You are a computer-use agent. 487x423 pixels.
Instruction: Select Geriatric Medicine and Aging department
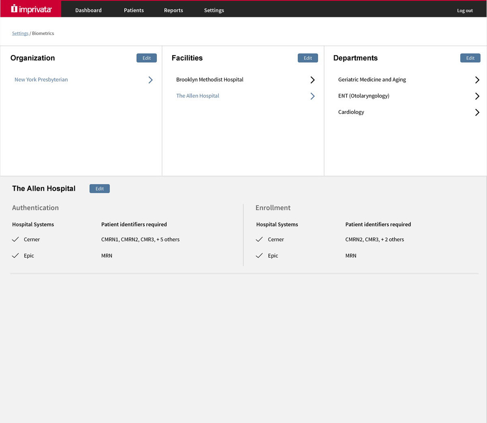coord(372,80)
